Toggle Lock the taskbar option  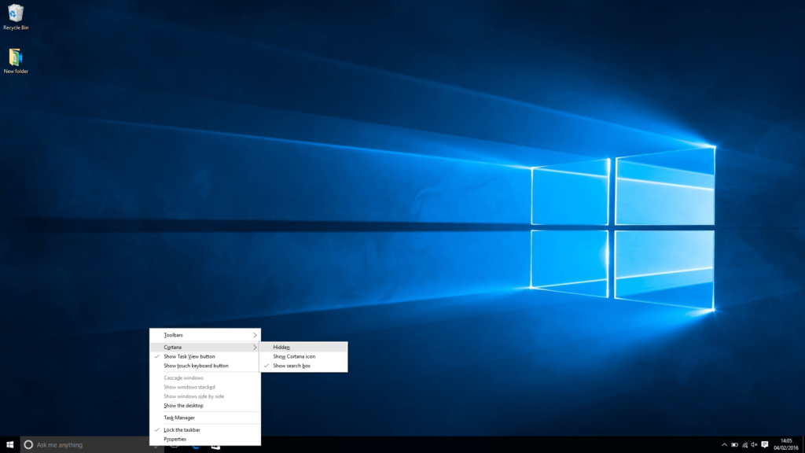[x=205, y=430]
